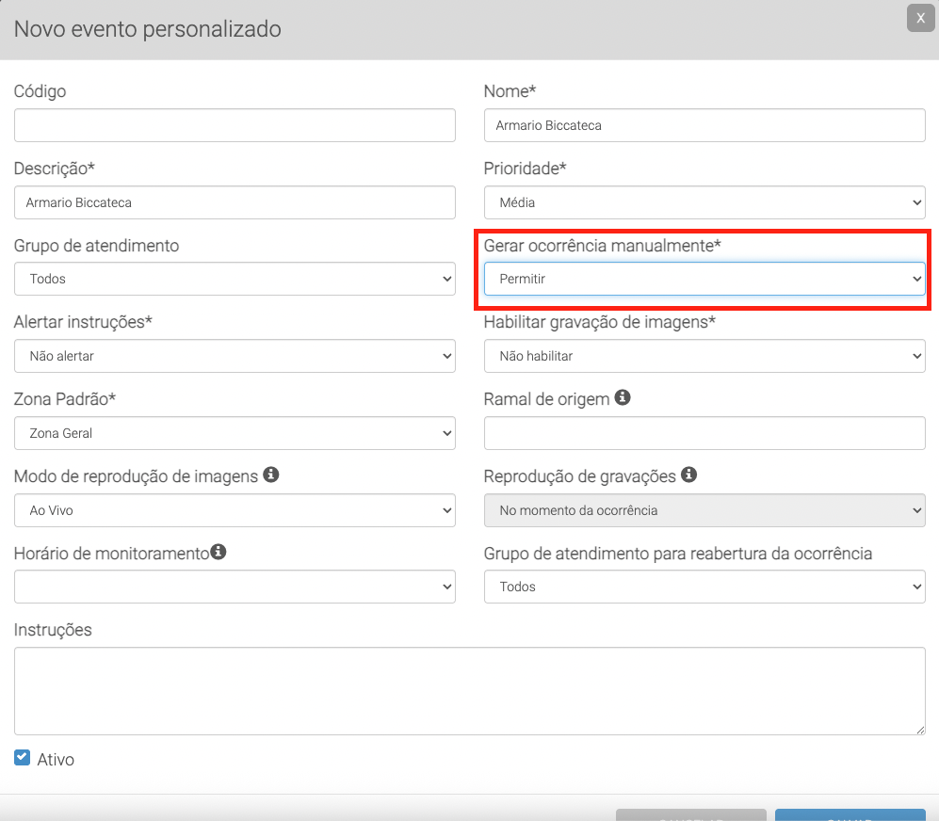
Task: Click into the Descrição field
Action: (235, 202)
